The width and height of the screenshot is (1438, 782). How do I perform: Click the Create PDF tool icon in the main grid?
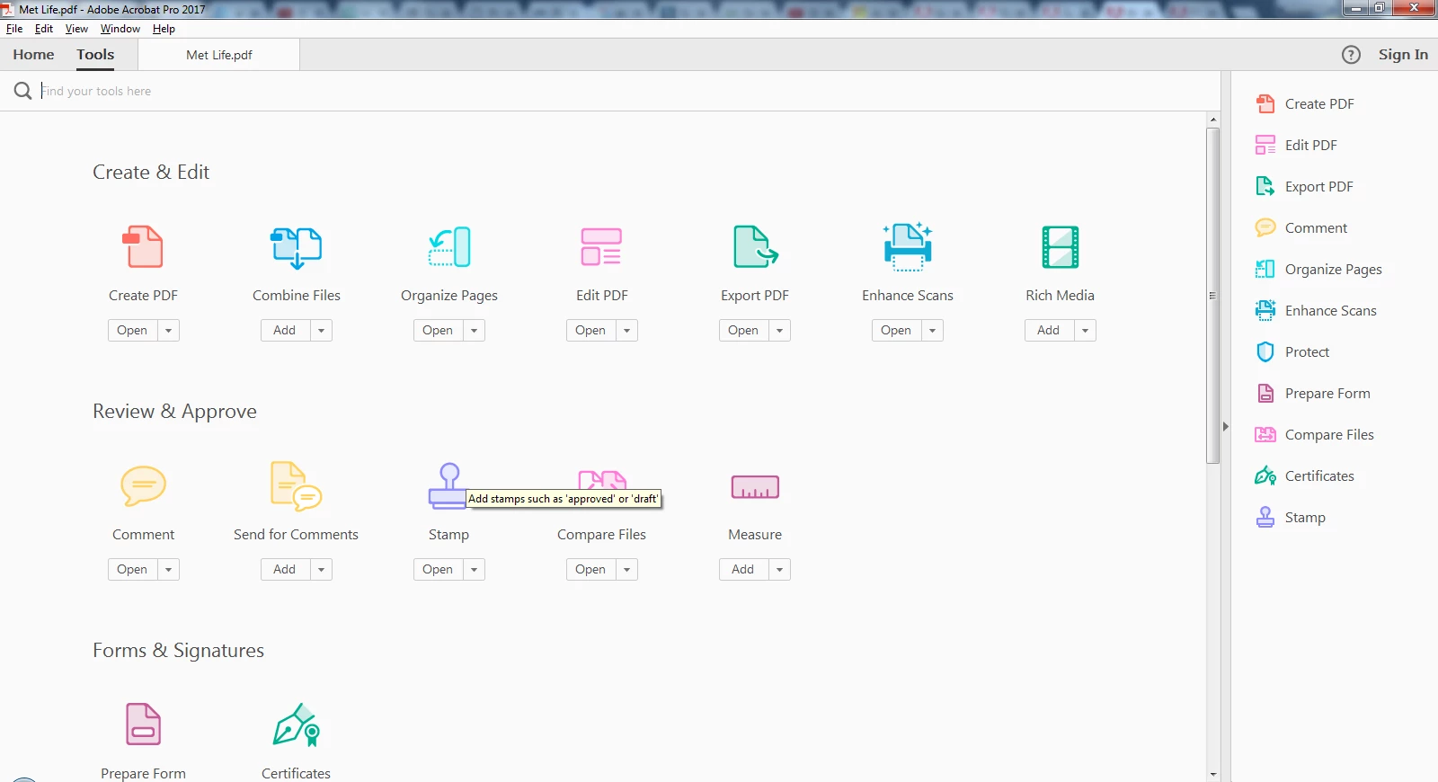click(x=143, y=246)
